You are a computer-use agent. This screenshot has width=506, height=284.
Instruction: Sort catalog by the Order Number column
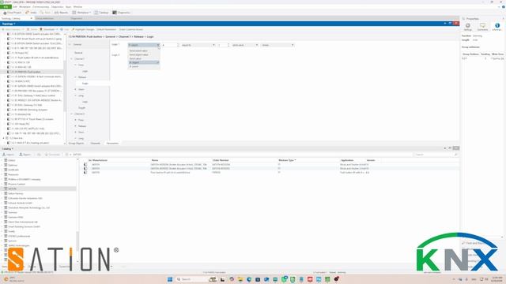pyautogui.click(x=221, y=160)
